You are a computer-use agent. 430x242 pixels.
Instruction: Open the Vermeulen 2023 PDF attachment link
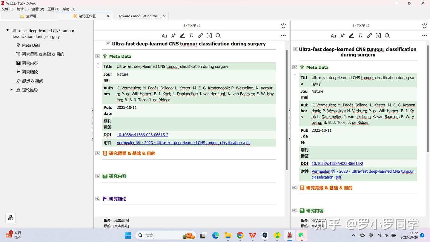(183, 143)
